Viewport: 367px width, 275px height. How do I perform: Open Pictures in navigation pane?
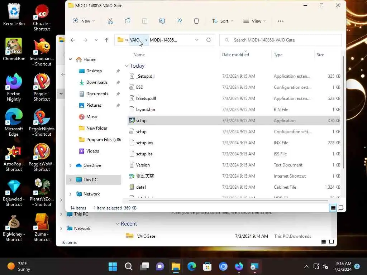point(94,105)
